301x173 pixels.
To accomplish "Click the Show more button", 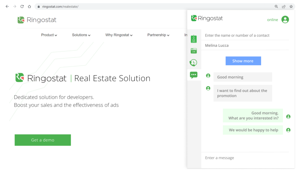I will (x=243, y=61).
